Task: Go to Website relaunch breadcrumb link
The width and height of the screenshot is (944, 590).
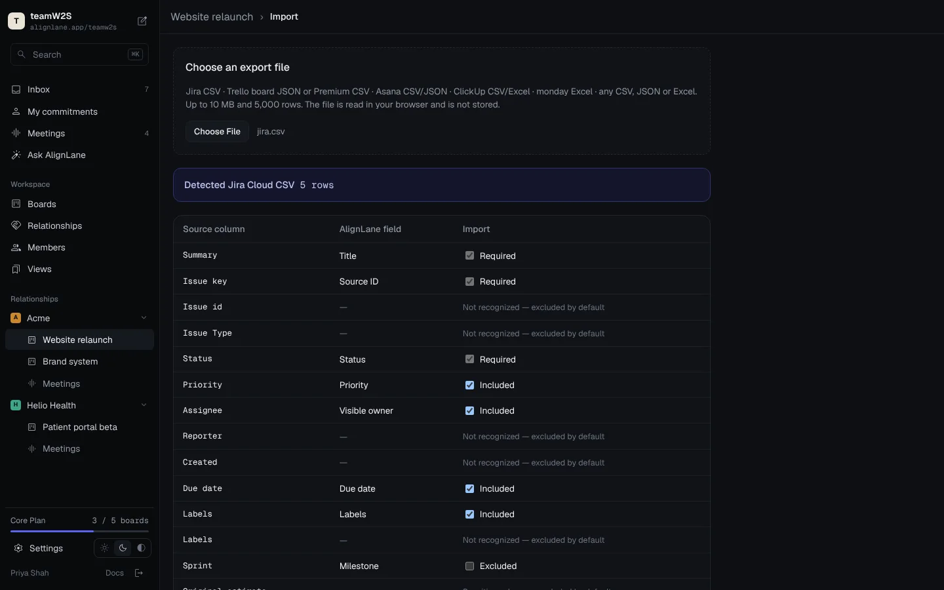Action: coord(212,16)
